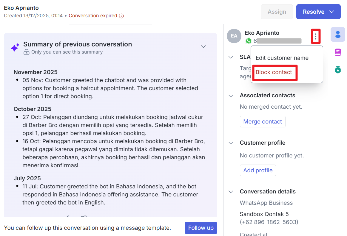The width and height of the screenshot is (347, 236).
Task: Collapse the Conversation details section
Action: point(231,192)
